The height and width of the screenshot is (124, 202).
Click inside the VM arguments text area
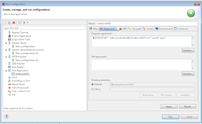click(x=141, y=65)
